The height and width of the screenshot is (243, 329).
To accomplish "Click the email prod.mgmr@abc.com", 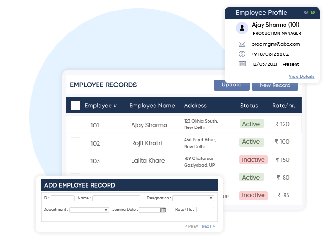I will [276, 44].
